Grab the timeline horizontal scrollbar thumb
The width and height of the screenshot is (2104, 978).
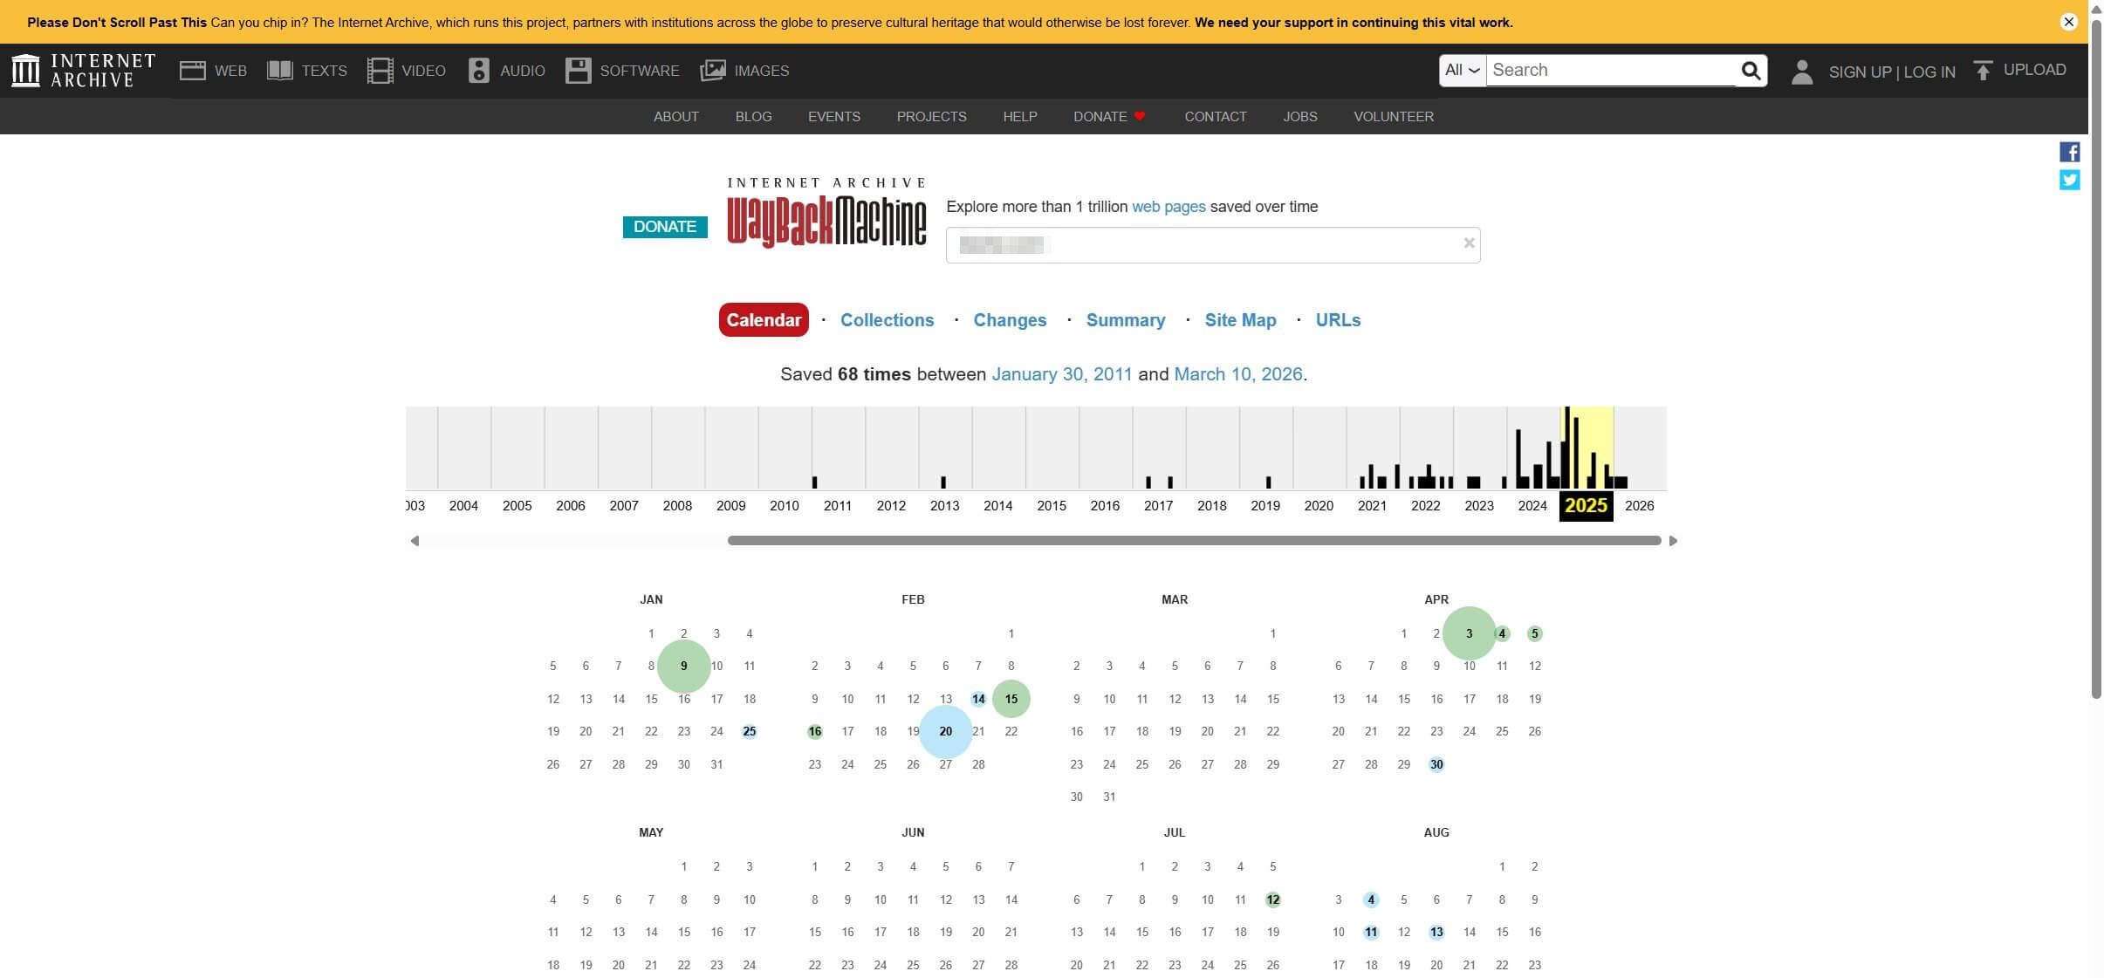point(1194,541)
